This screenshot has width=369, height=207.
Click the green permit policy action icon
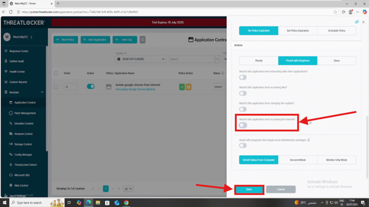(x=182, y=87)
